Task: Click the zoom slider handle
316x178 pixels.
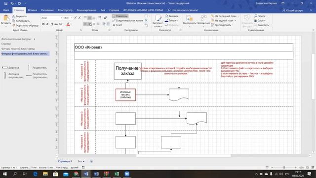Action: click(284, 168)
